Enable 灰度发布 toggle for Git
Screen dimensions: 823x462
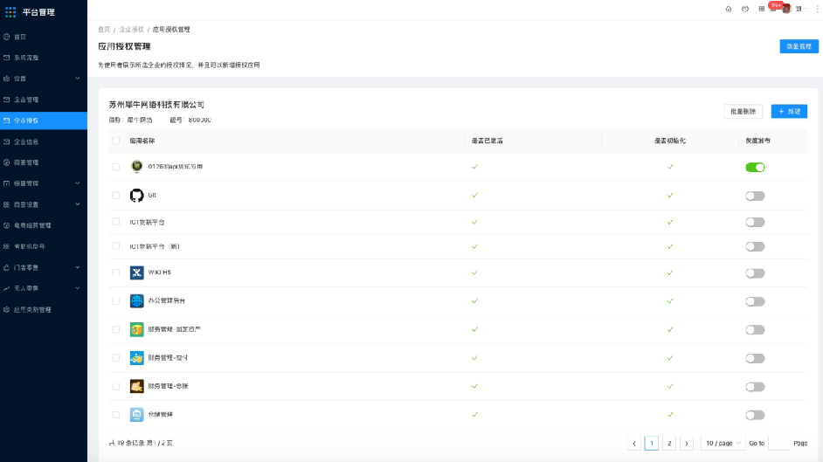pos(755,197)
